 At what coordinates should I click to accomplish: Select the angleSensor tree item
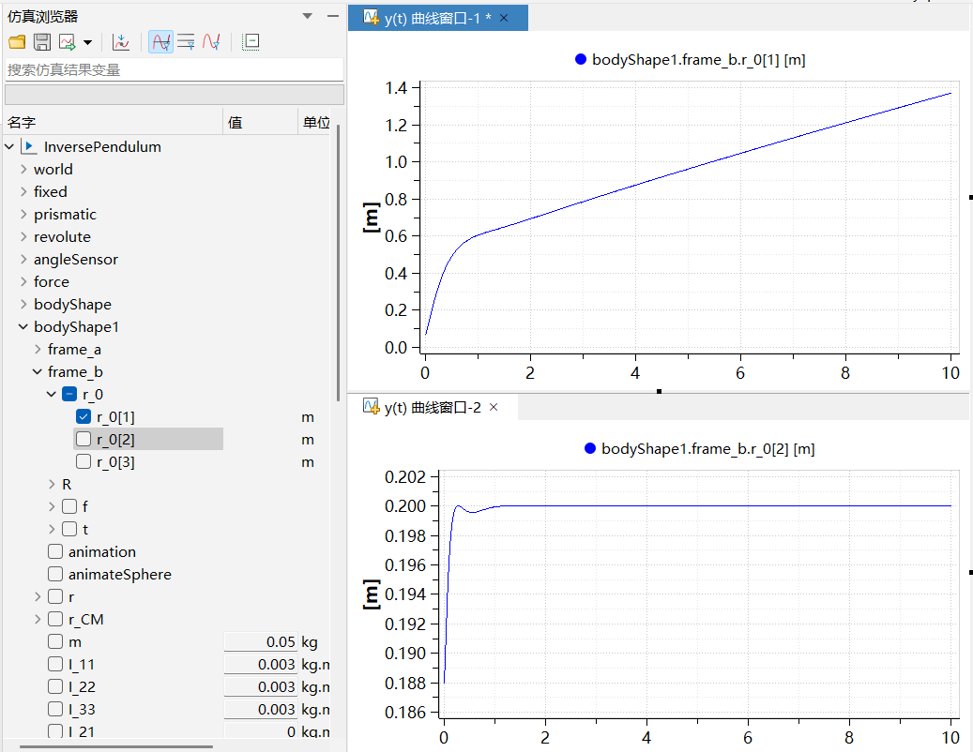[x=76, y=260]
